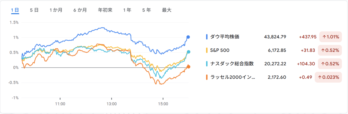Click the orange Russell 2000 color marker
The image size is (348, 114).
point(207,77)
